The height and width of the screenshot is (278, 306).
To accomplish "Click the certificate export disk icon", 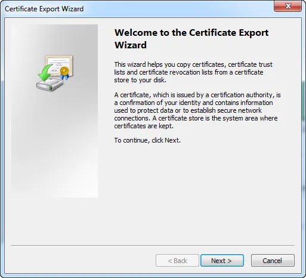I will point(55,73).
